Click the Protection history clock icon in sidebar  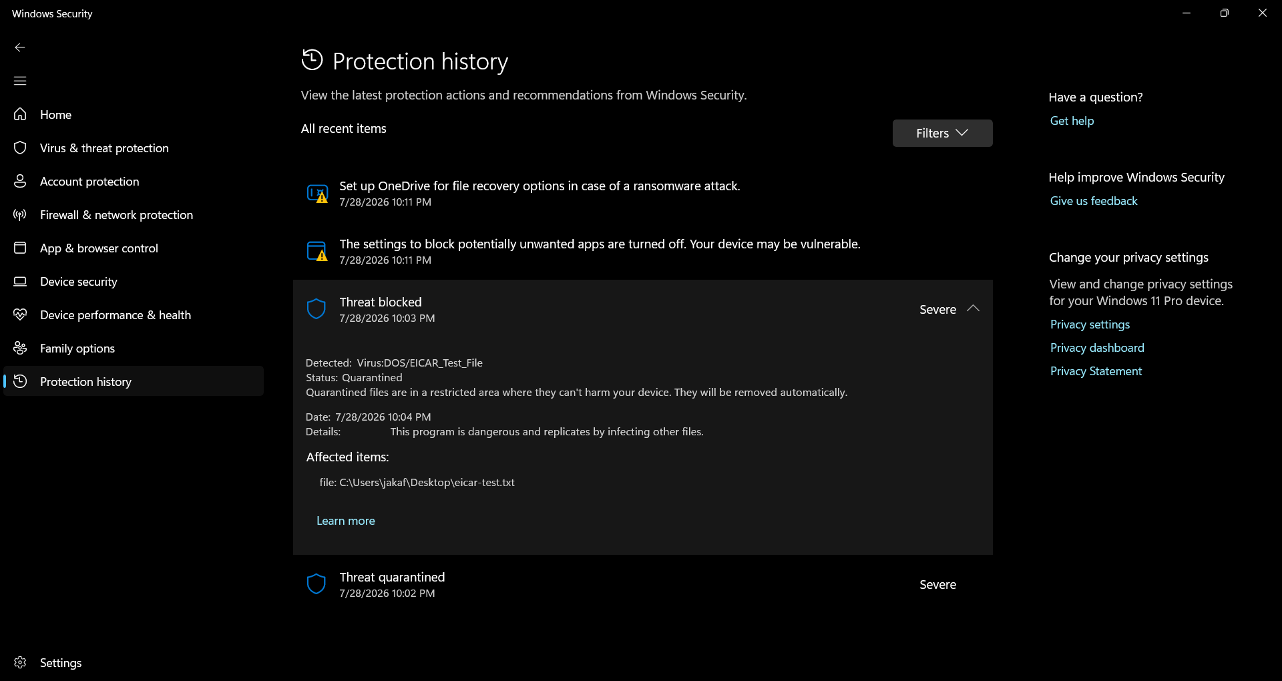(20, 381)
